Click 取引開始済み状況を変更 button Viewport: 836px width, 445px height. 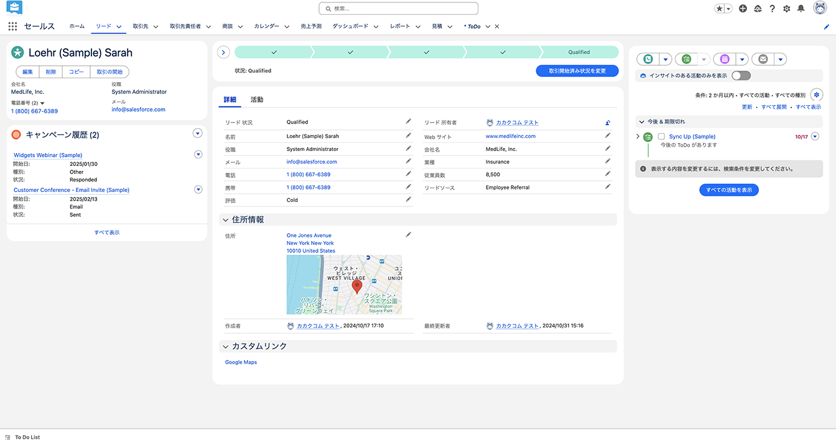[577, 71]
